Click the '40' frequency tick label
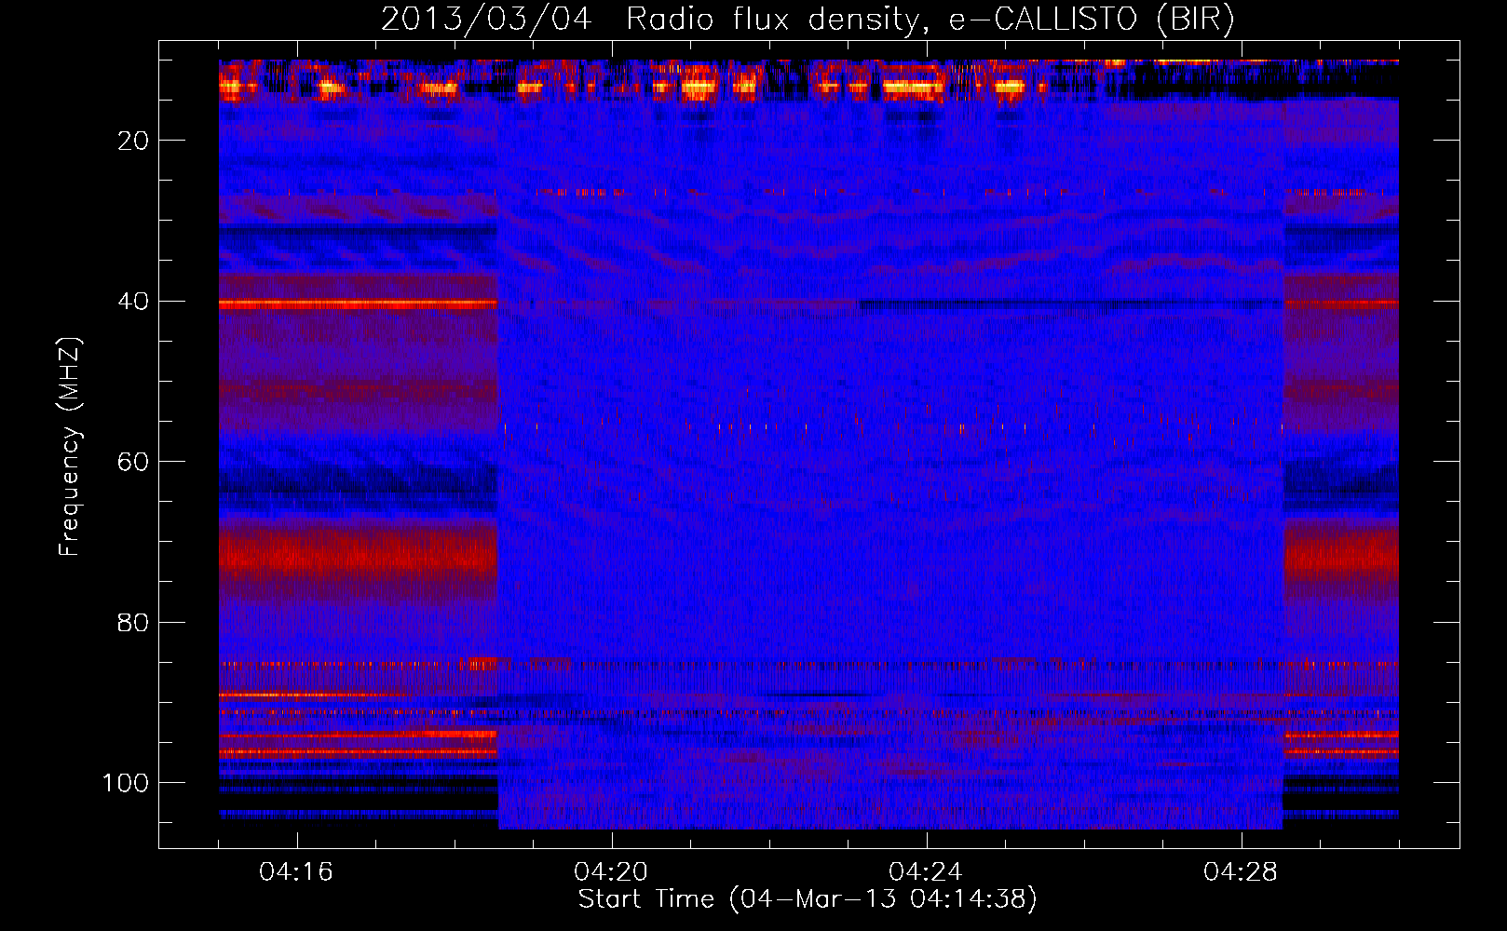The width and height of the screenshot is (1507, 931). coord(133,302)
